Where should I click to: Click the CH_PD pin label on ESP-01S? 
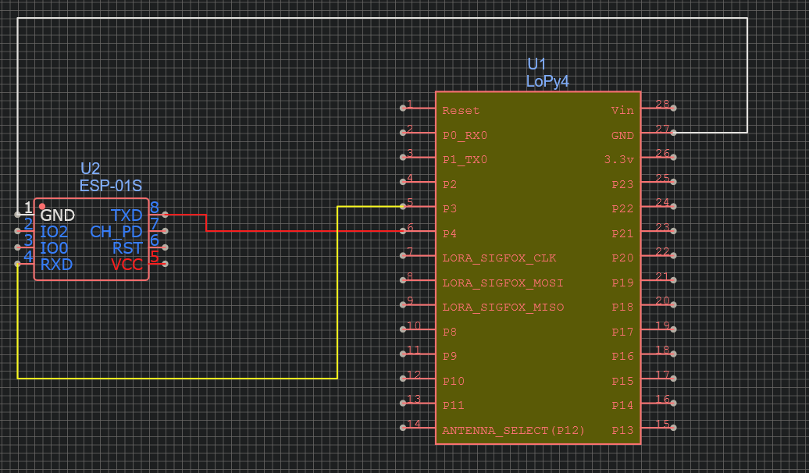(116, 232)
